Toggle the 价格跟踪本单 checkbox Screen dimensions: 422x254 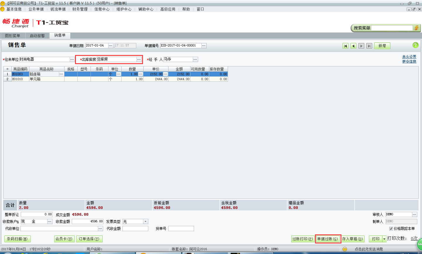[391, 229]
